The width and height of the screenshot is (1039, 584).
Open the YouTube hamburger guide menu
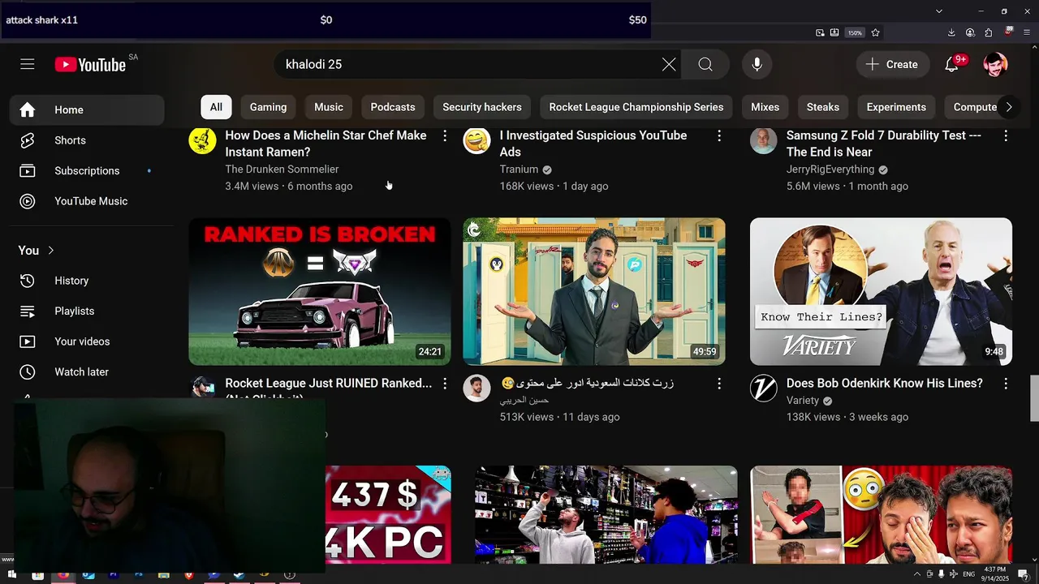click(x=28, y=64)
